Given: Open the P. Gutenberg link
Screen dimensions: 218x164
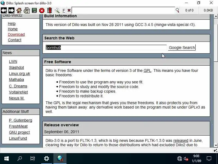Looking at the screenshot, I should pos(20,120).
